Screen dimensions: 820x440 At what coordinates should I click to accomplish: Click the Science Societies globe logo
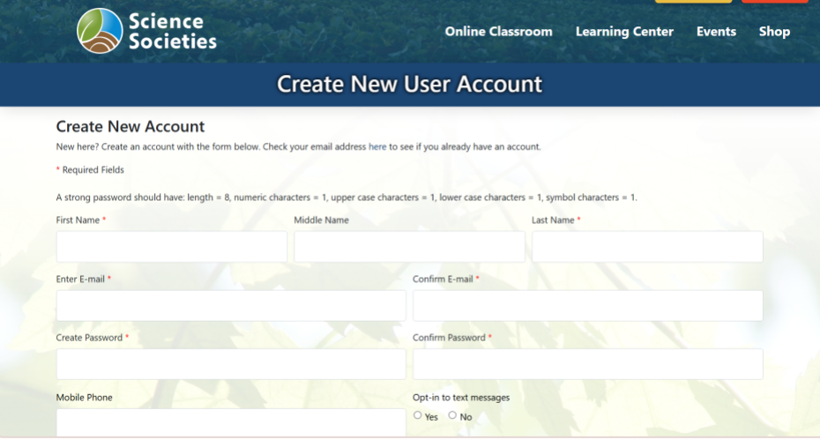(100, 31)
